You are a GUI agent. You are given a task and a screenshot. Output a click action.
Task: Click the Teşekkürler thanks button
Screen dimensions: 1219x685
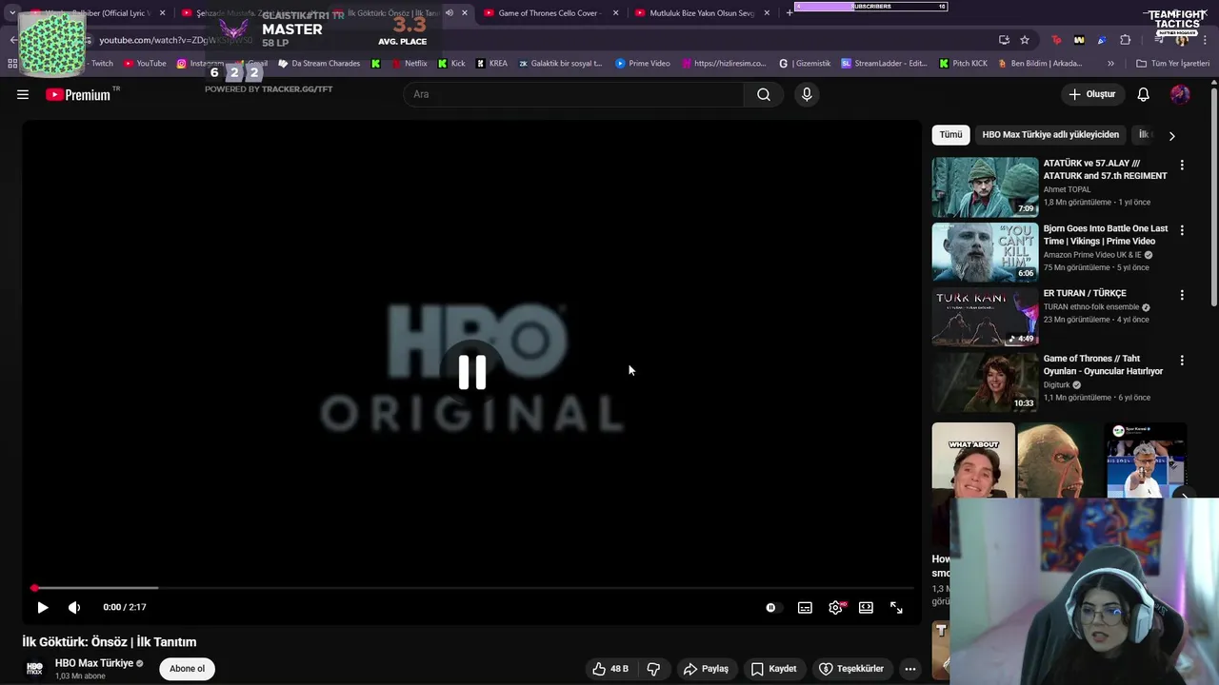(851, 669)
